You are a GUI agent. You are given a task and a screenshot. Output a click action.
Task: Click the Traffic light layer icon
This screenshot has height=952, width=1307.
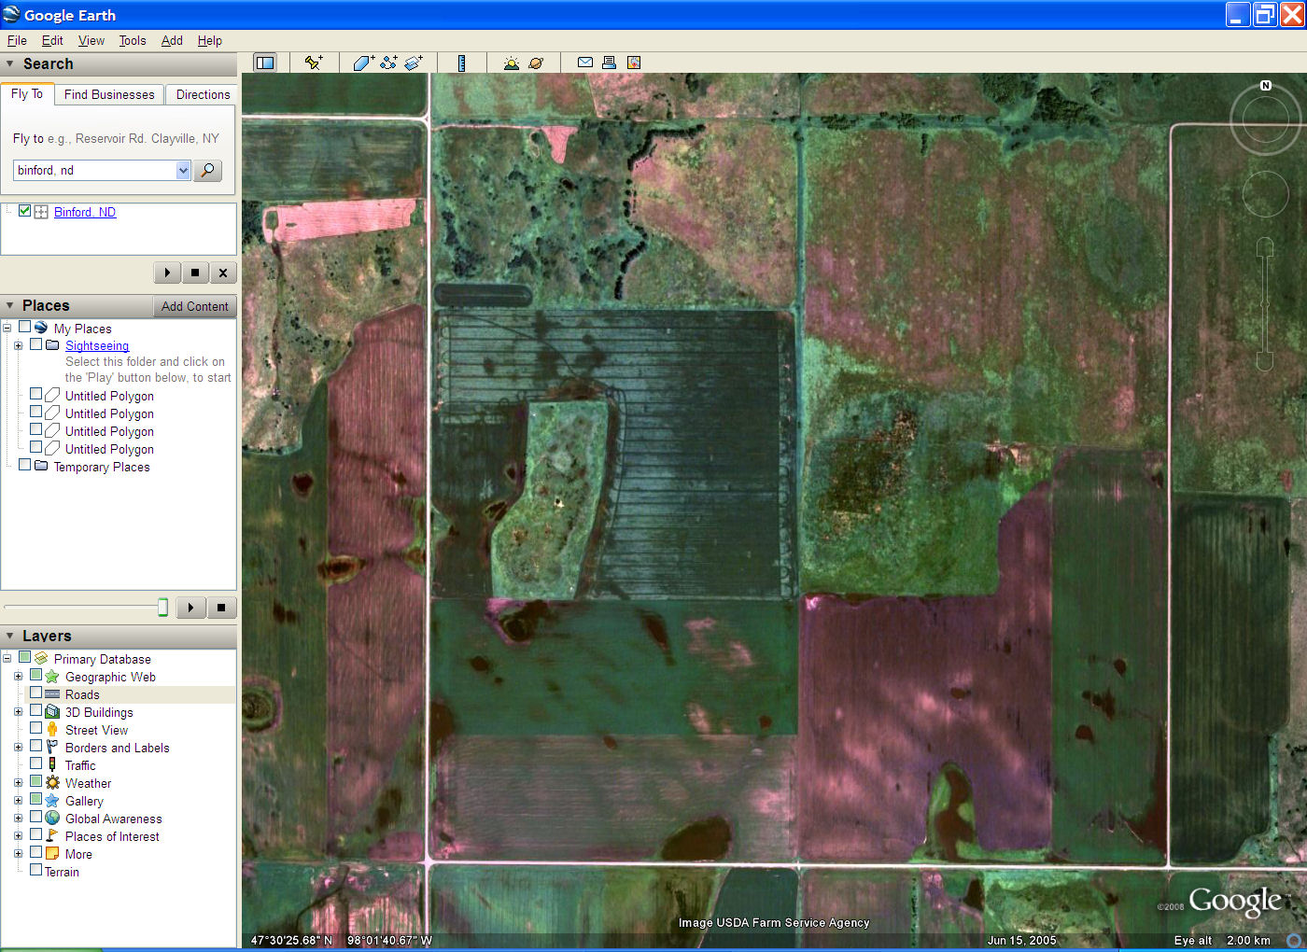[x=52, y=765]
